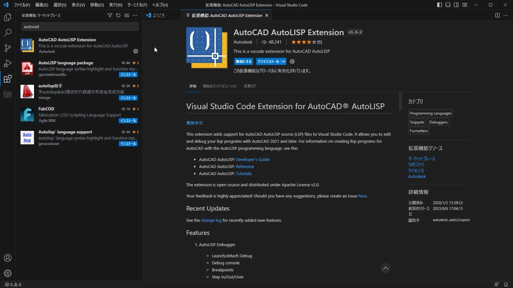
Task: Open the Developer's Guide link
Action: point(253,159)
